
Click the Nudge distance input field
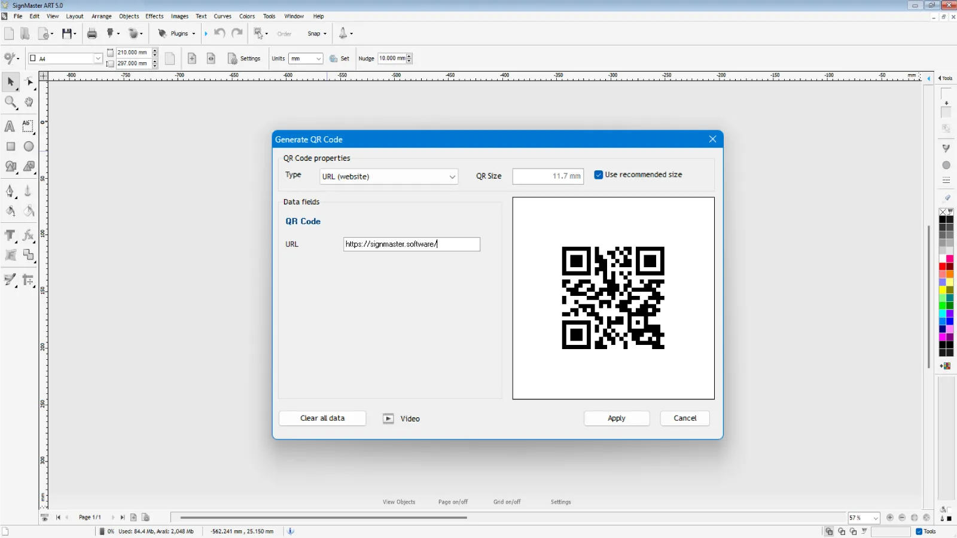coord(392,59)
